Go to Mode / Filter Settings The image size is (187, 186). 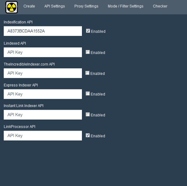click(x=126, y=6)
